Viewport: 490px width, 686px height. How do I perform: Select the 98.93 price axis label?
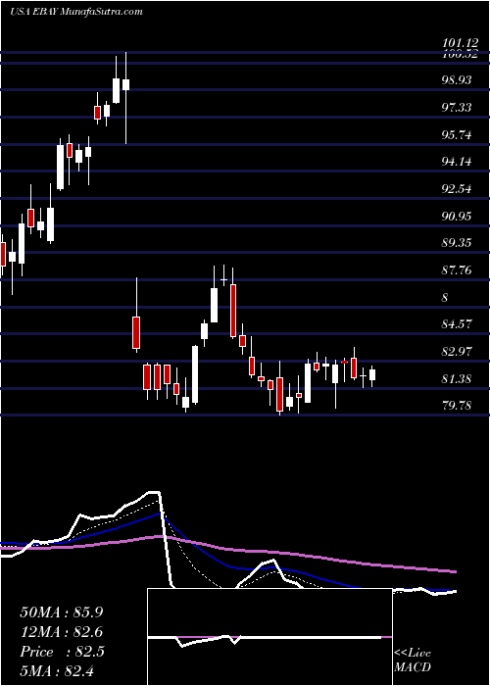[x=457, y=80]
